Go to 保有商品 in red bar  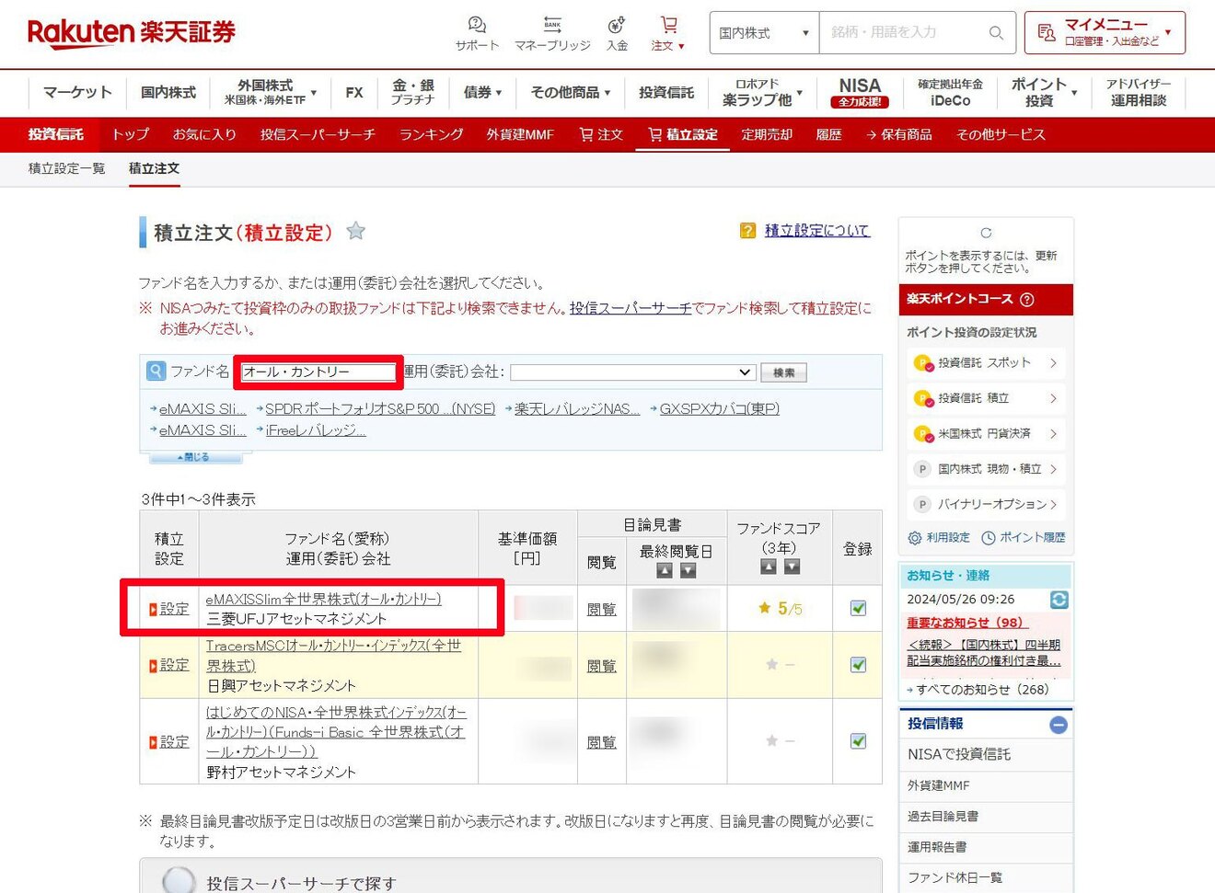[x=898, y=134]
